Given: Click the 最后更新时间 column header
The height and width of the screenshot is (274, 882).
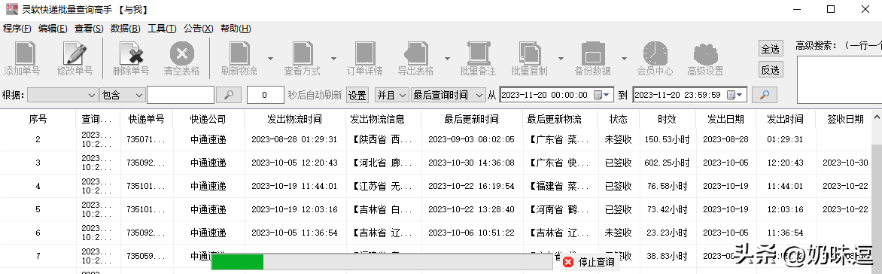Looking at the screenshot, I should click(x=471, y=119).
